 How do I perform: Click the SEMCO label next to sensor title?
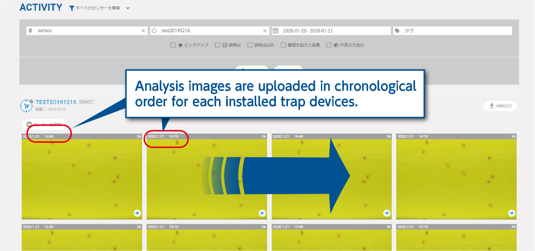[x=87, y=102]
